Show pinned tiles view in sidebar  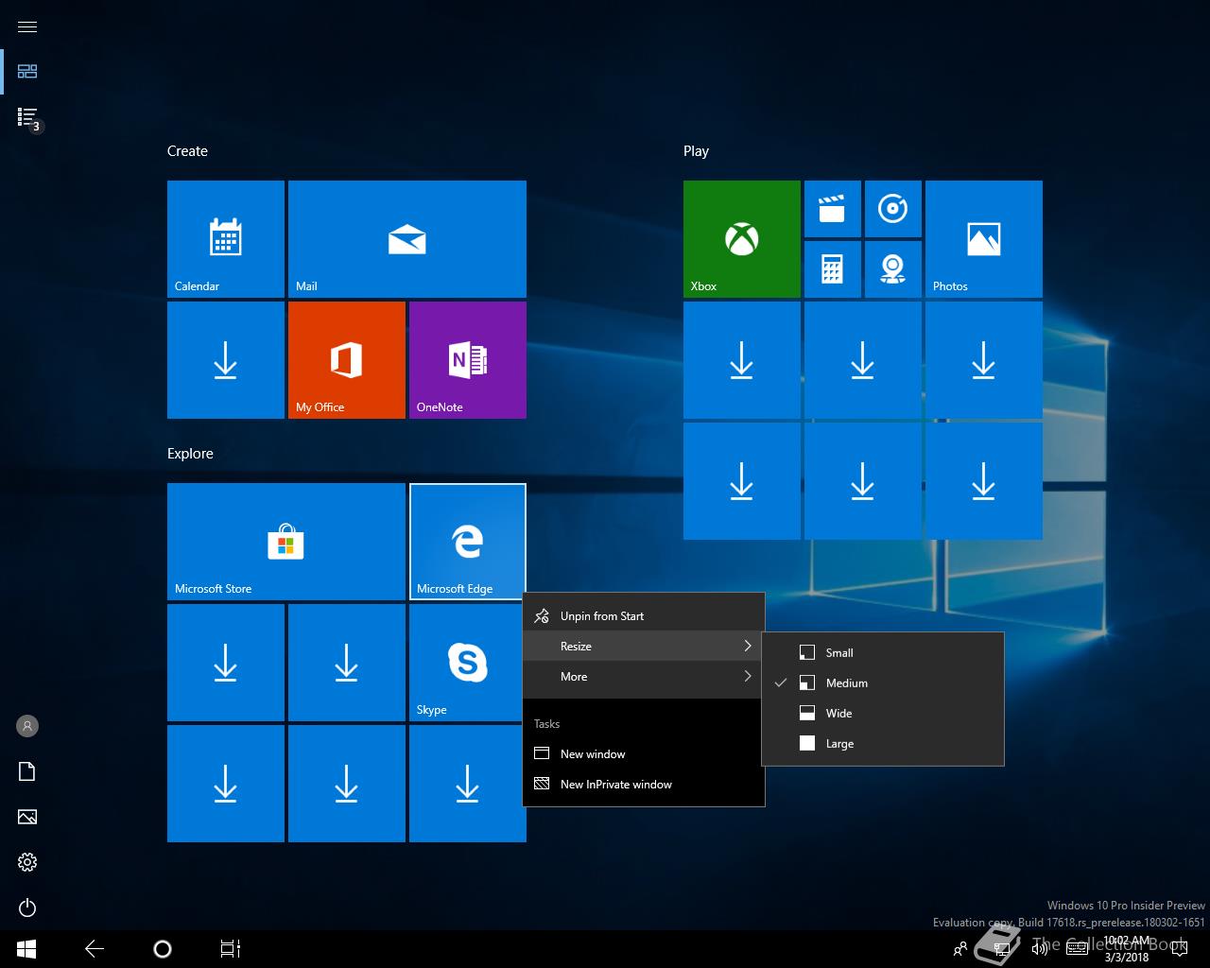tap(27, 71)
